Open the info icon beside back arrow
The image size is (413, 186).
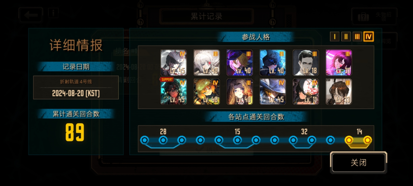(x=53, y=13)
